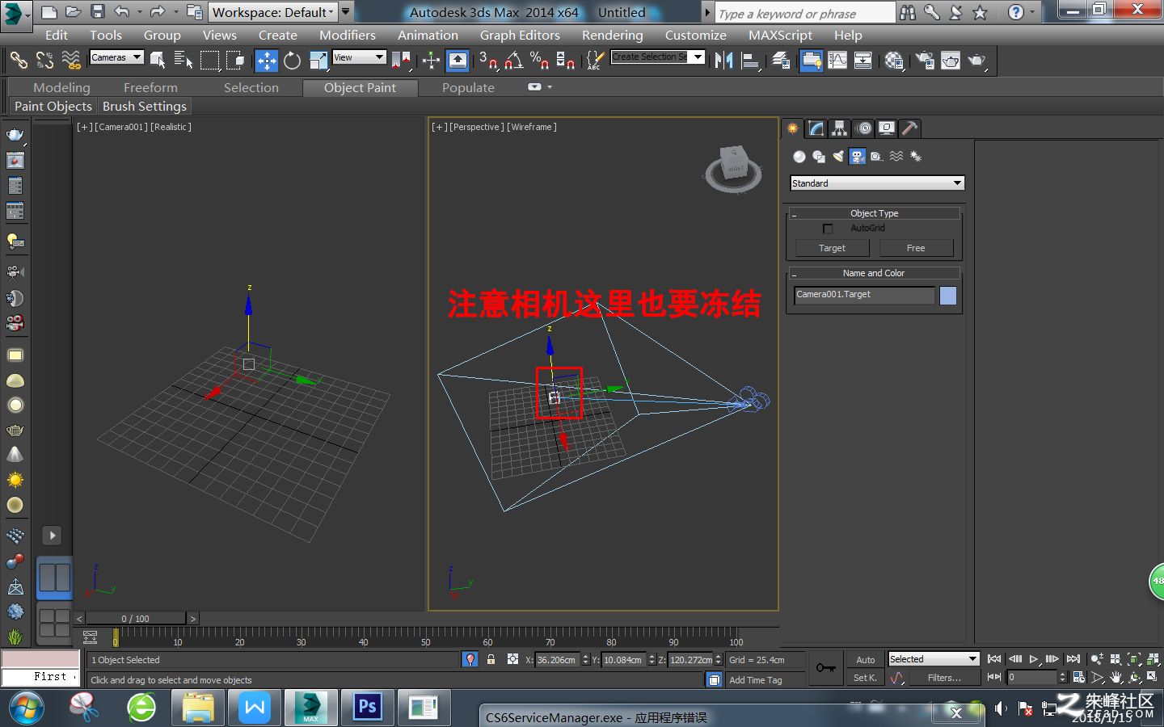Viewport: 1164px width, 727px height.
Task: Click the Mirror tool icon
Action: tap(723, 61)
